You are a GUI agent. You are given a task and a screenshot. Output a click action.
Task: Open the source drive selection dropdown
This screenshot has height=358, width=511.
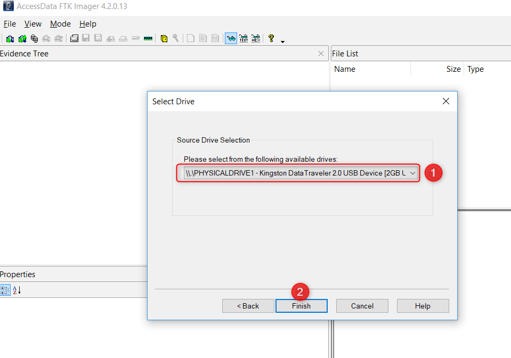pos(413,173)
